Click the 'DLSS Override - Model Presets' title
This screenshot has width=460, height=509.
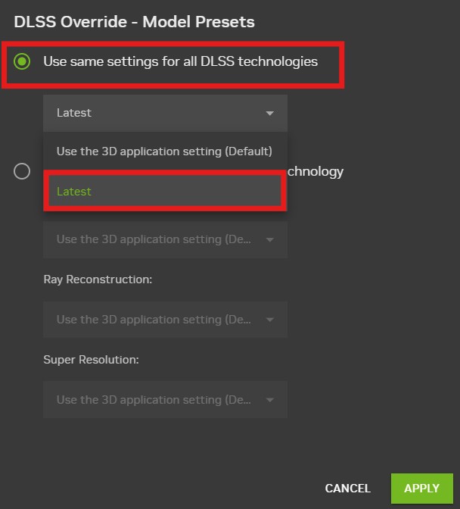[x=134, y=22]
